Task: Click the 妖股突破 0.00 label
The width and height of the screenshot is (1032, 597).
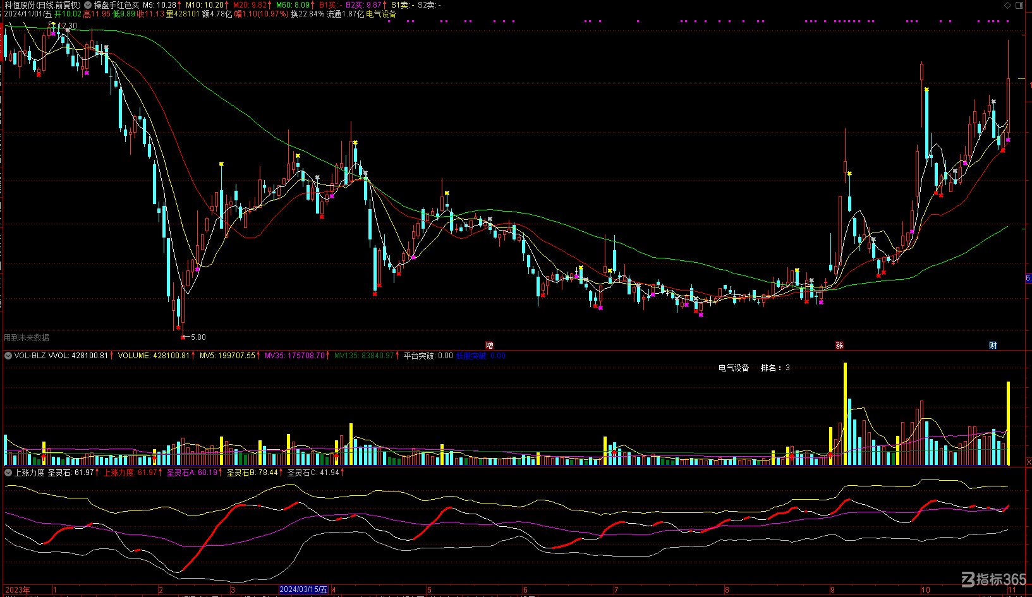Action: pos(480,356)
